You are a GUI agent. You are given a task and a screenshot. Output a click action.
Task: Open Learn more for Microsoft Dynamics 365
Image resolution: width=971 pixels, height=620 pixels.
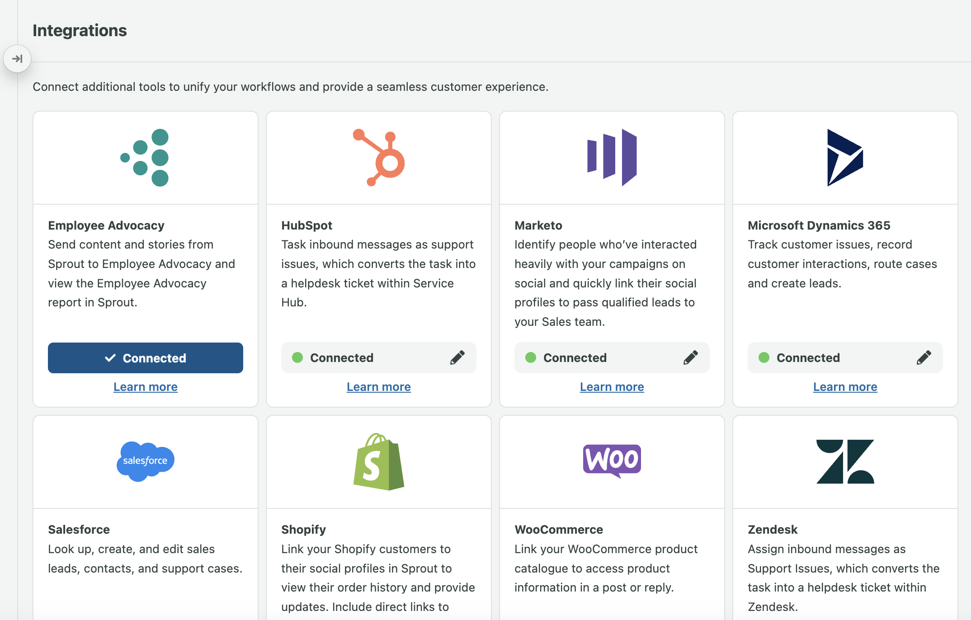pos(845,387)
